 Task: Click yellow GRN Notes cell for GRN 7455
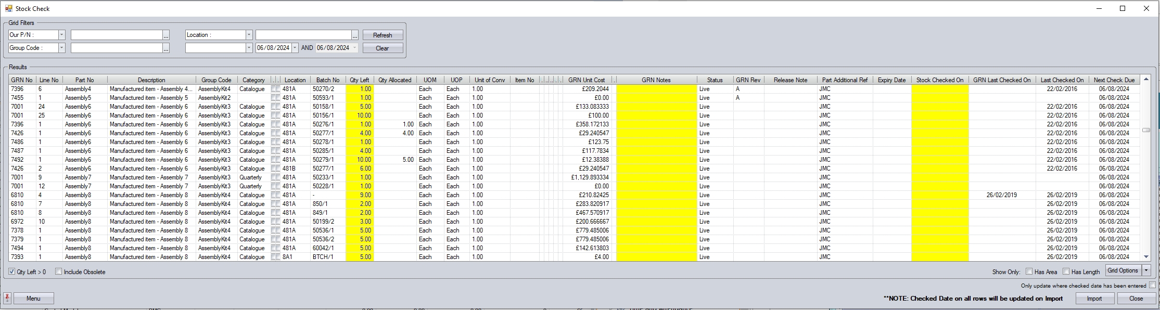tap(656, 98)
